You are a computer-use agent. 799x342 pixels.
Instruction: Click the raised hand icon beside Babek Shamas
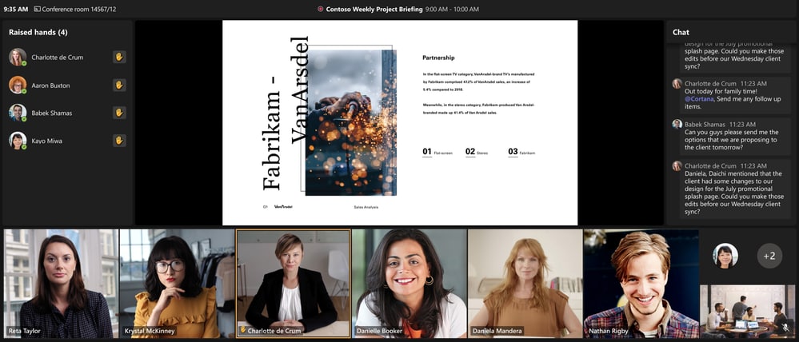coord(119,113)
